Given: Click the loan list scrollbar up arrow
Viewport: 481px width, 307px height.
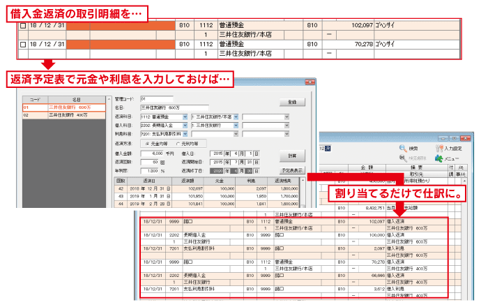Looking at the screenshot, I should (109, 99).
